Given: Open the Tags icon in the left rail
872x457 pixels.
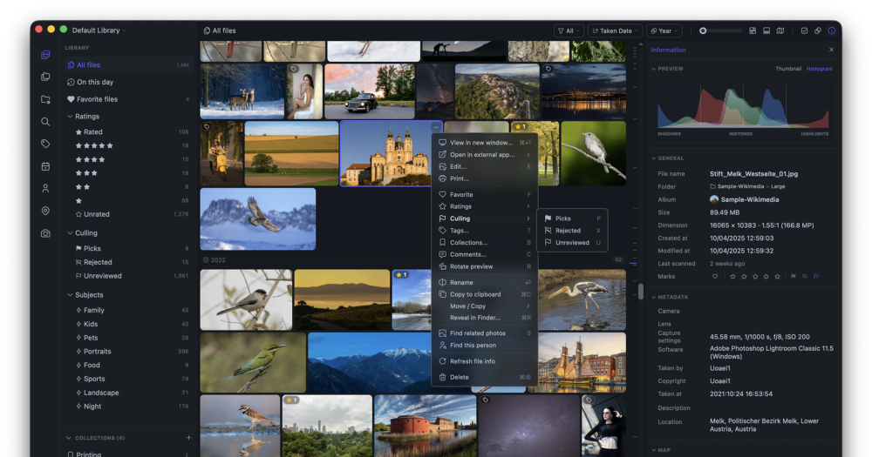Looking at the screenshot, I should pos(45,144).
